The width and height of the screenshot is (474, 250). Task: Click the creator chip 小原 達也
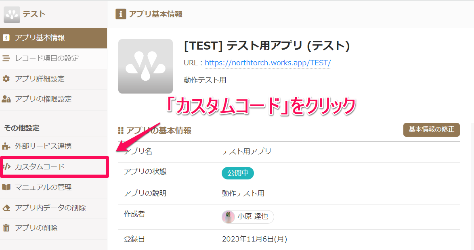(x=247, y=217)
